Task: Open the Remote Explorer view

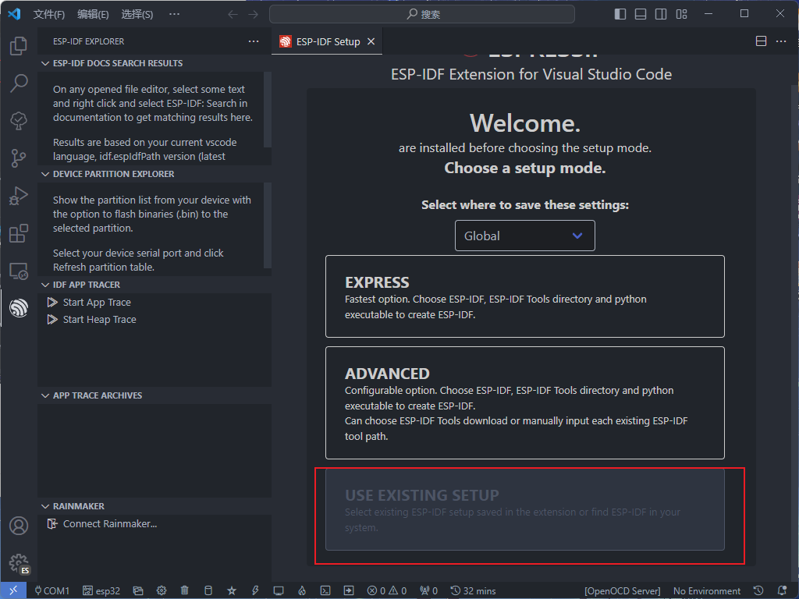Action: 19,271
